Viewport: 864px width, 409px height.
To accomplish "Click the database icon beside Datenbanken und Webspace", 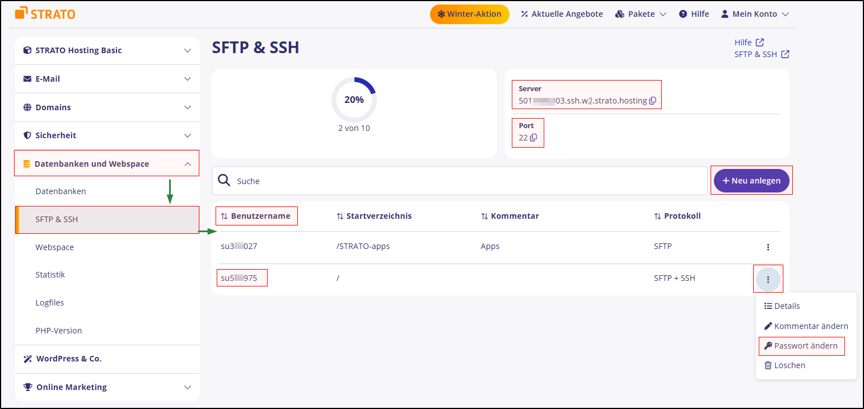I will coord(26,164).
